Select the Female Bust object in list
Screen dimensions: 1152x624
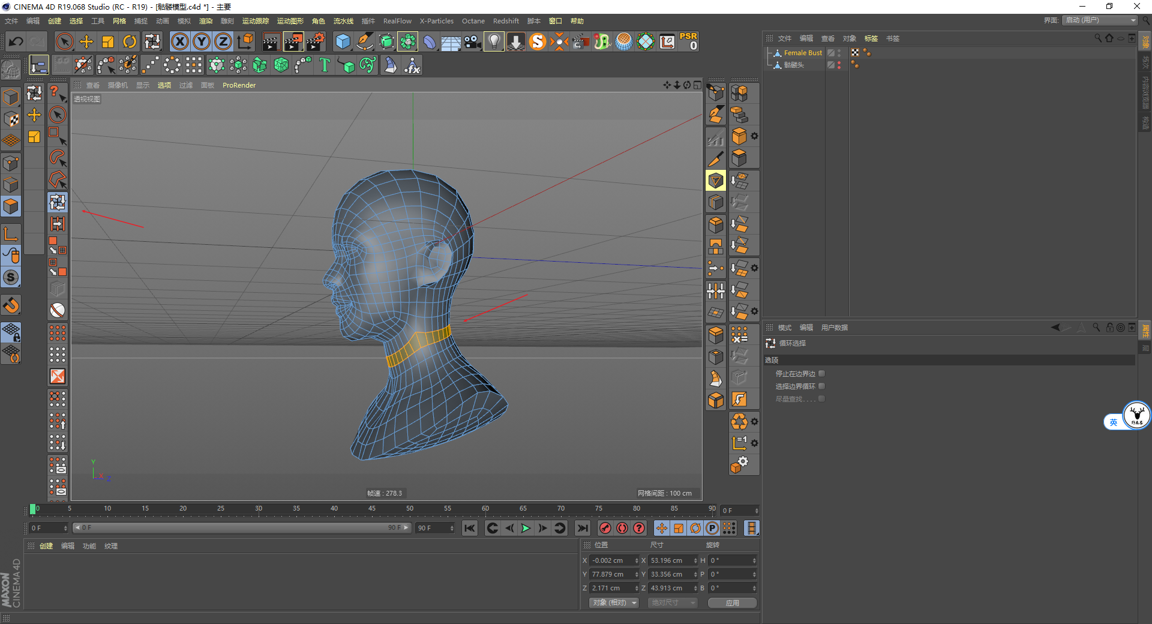tap(803, 53)
